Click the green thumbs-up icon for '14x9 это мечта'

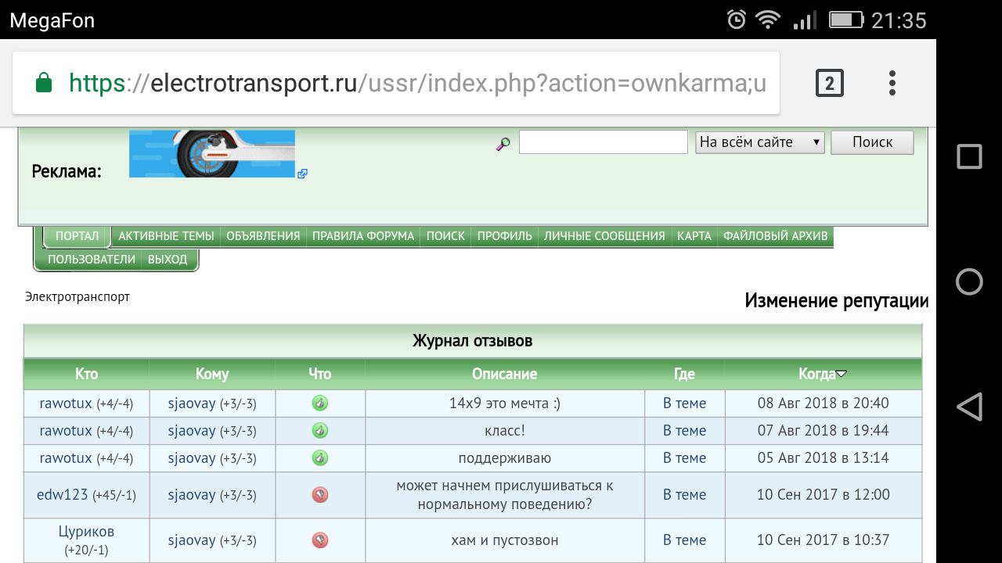click(x=319, y=403)
